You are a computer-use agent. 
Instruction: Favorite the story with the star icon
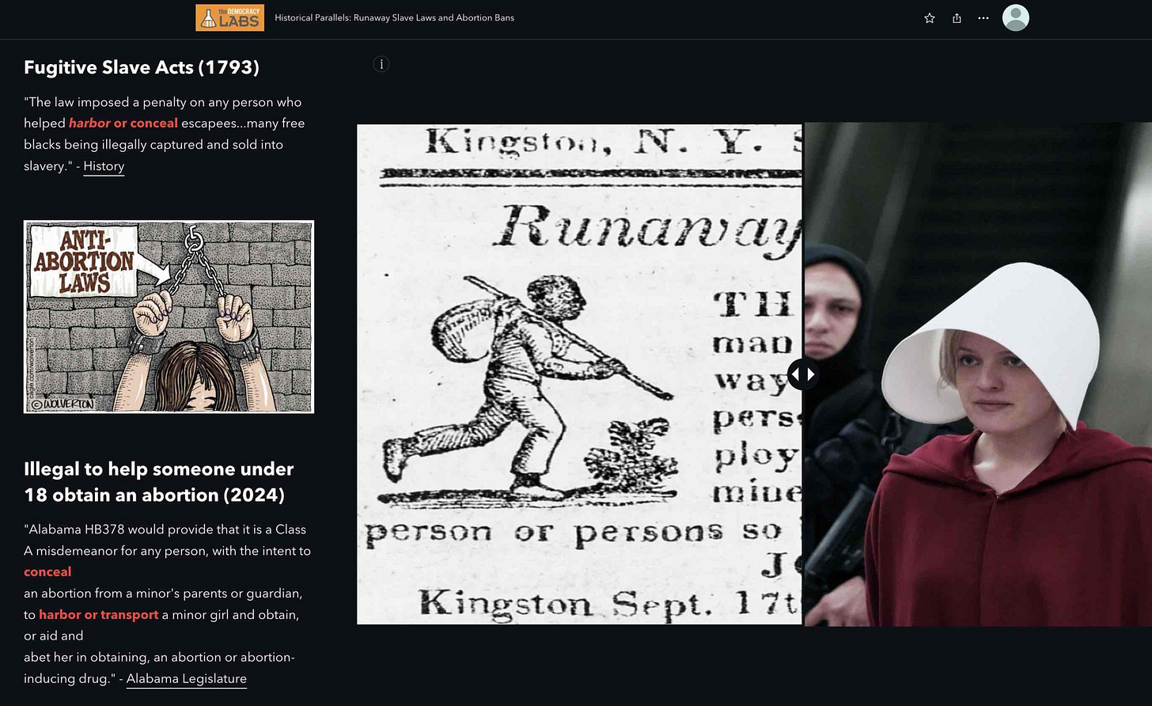tap(930, 18)
